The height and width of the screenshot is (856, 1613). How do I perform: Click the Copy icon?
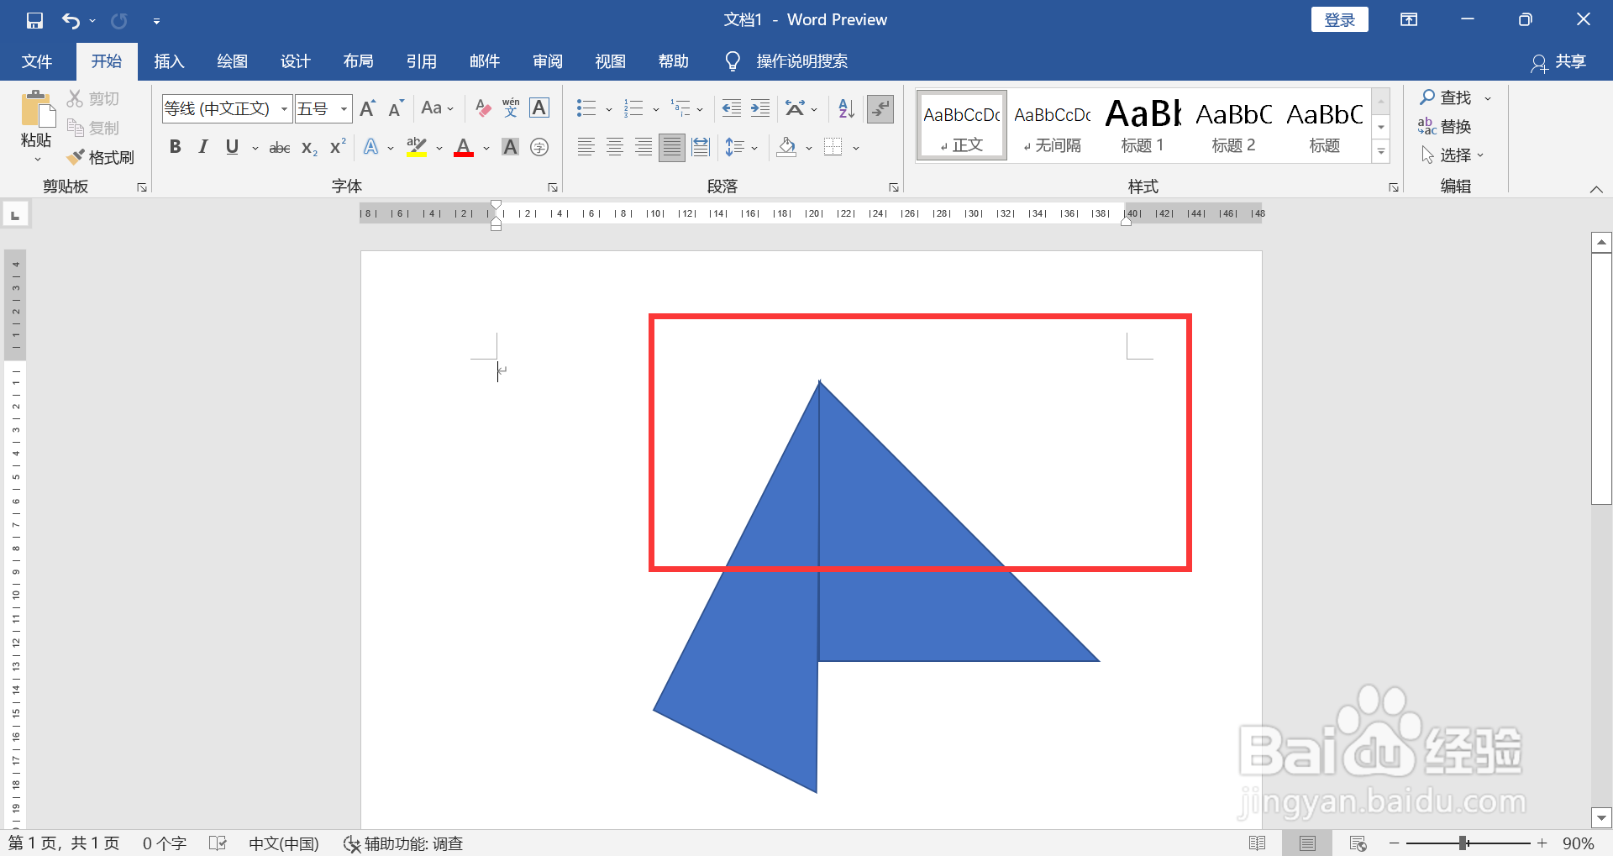point(76,128)
